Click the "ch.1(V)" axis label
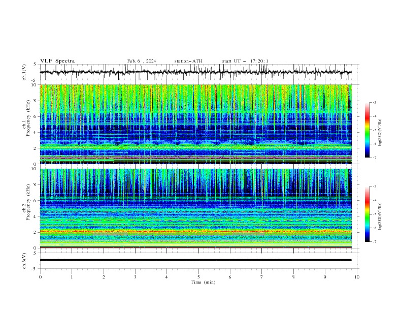The width and height of the screenshot is (402, 311). [x=24, y=72]
